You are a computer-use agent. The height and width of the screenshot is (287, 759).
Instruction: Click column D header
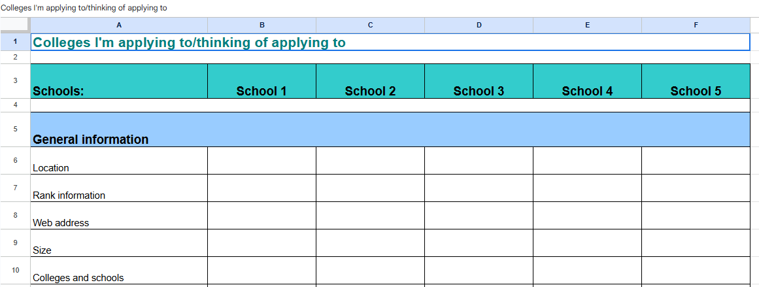click(479, 25)
